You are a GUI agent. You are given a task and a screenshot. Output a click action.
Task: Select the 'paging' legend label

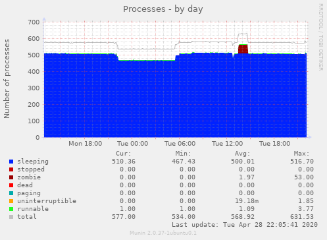(29, 193)
